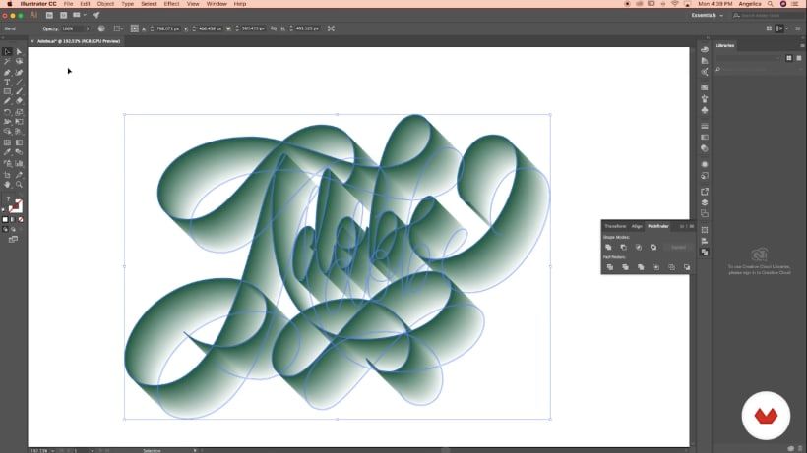807x453 pixels.
Task: Switch to the Align tab
Action: (x=637, y=226)
